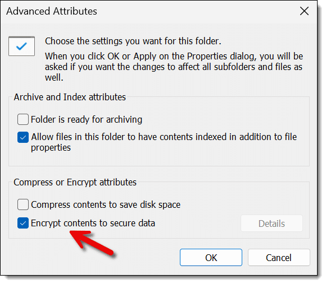This screenshot has width=326, height=284.
Task: Click the word 'properties' under the indexing label
Action: [x=51, y=148]
